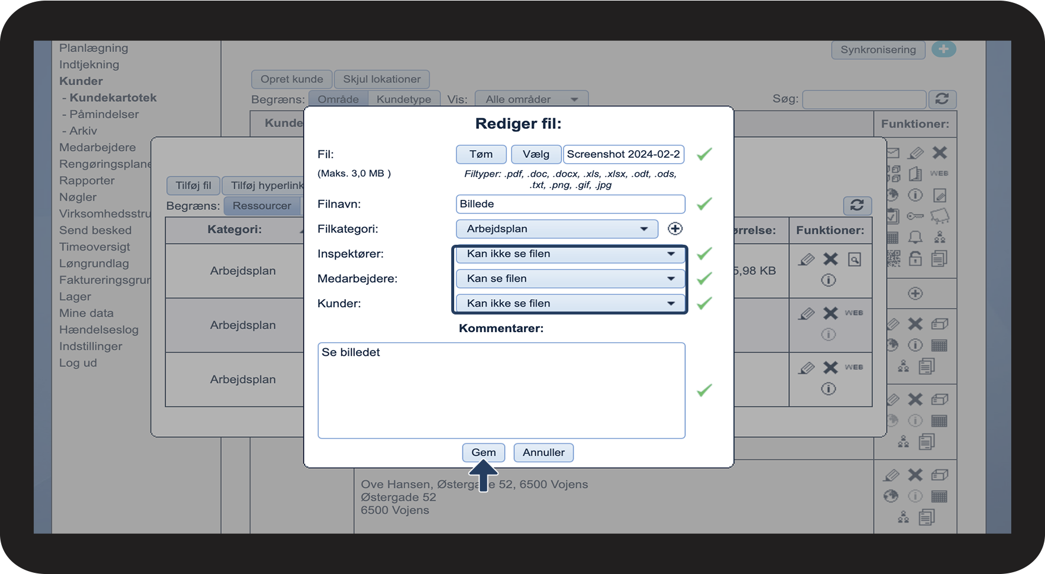This screenshot has width=1045, height=574.
Task: Show info for the third Arbejdsplan file
Action: tap(829, 388)
